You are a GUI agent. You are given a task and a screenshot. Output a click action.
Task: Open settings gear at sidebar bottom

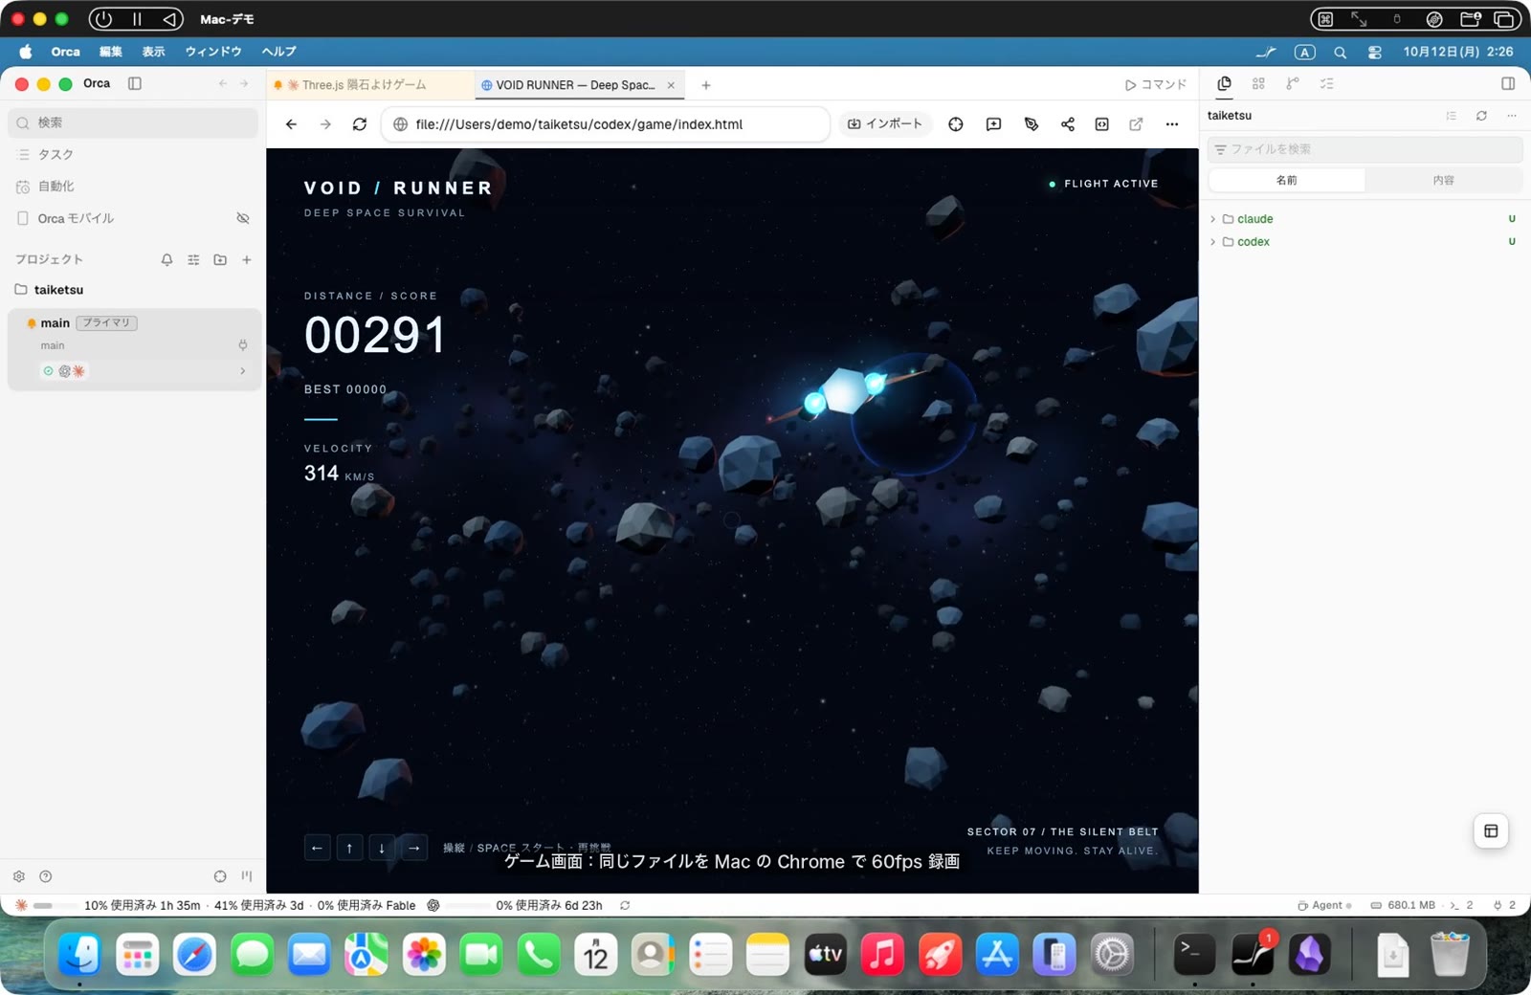coord(19,876)
